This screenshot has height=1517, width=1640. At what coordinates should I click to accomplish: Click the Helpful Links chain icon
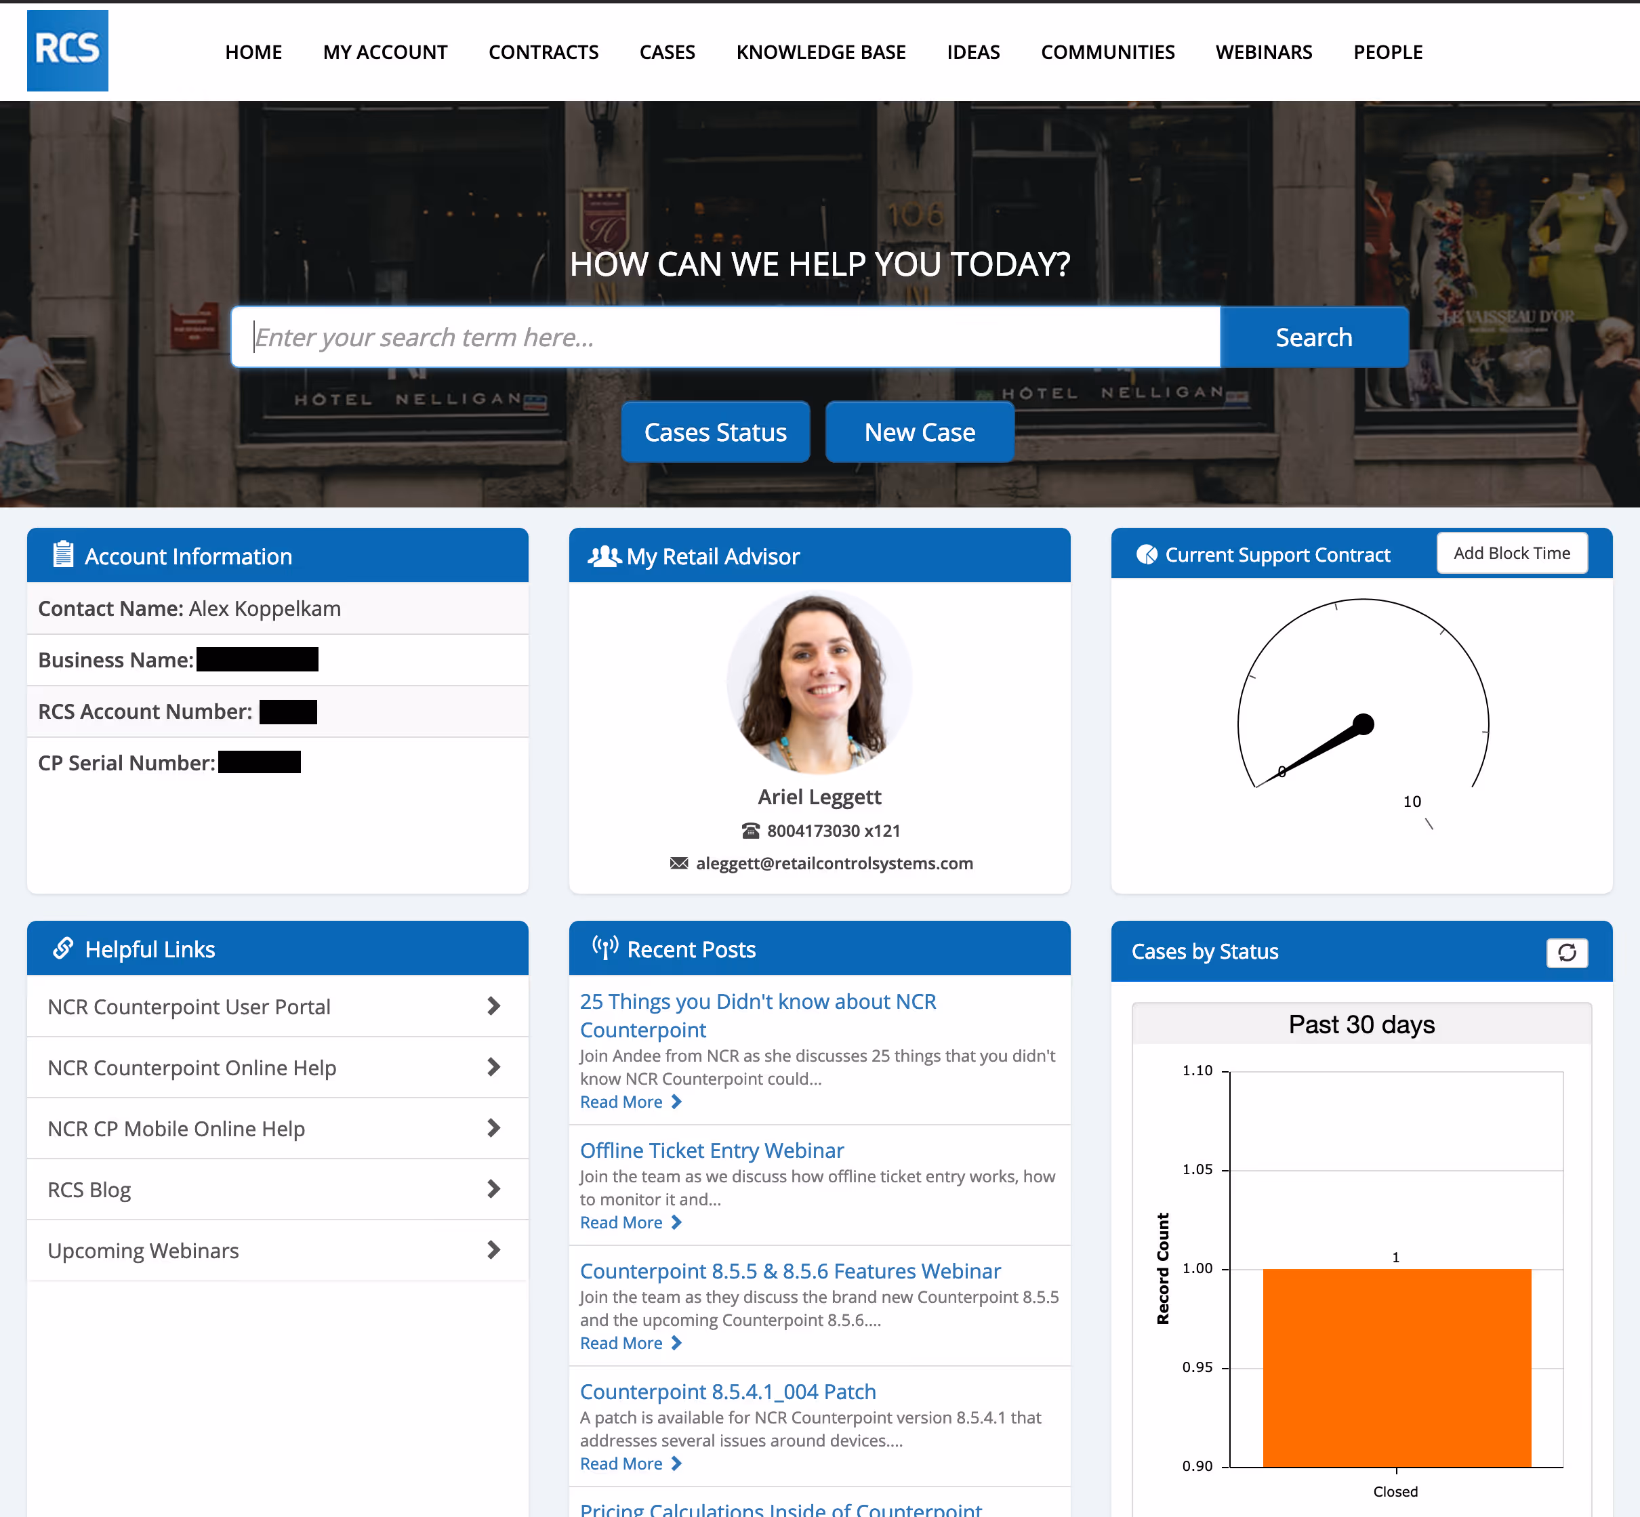tap(63, 948)
